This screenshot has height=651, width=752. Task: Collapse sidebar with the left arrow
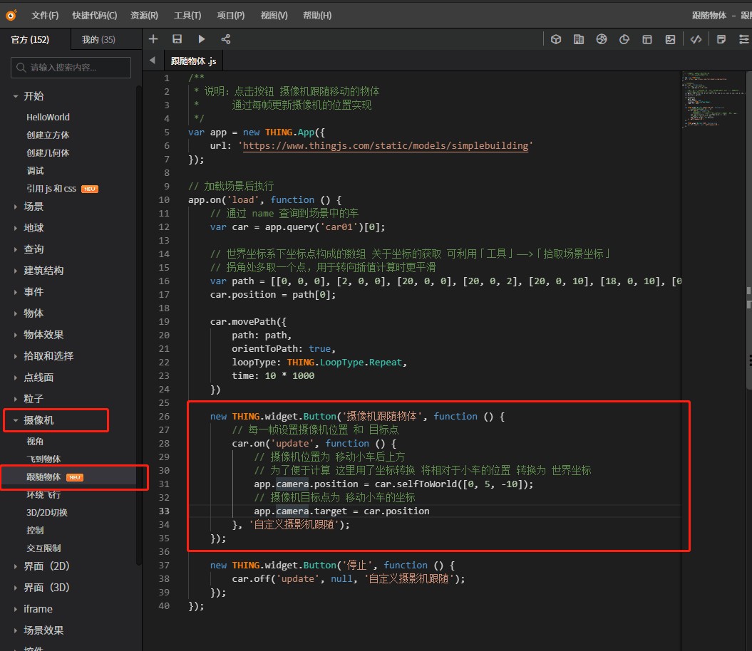pos(153,61)
